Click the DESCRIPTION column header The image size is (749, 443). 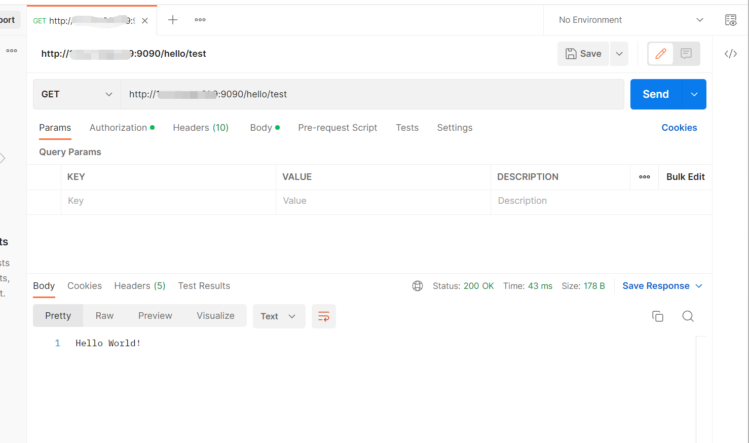pos(528,177)
